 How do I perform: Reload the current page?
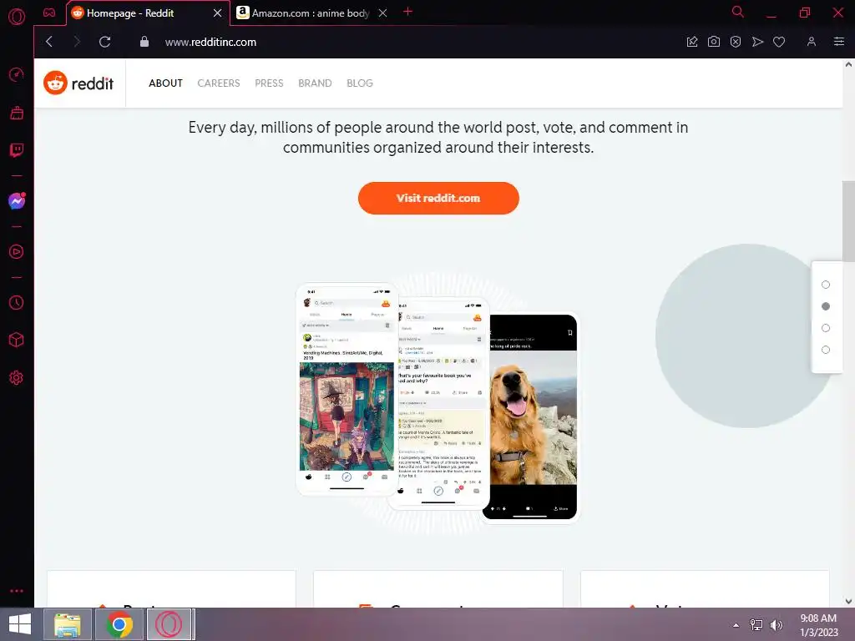(x=104, y=42)
